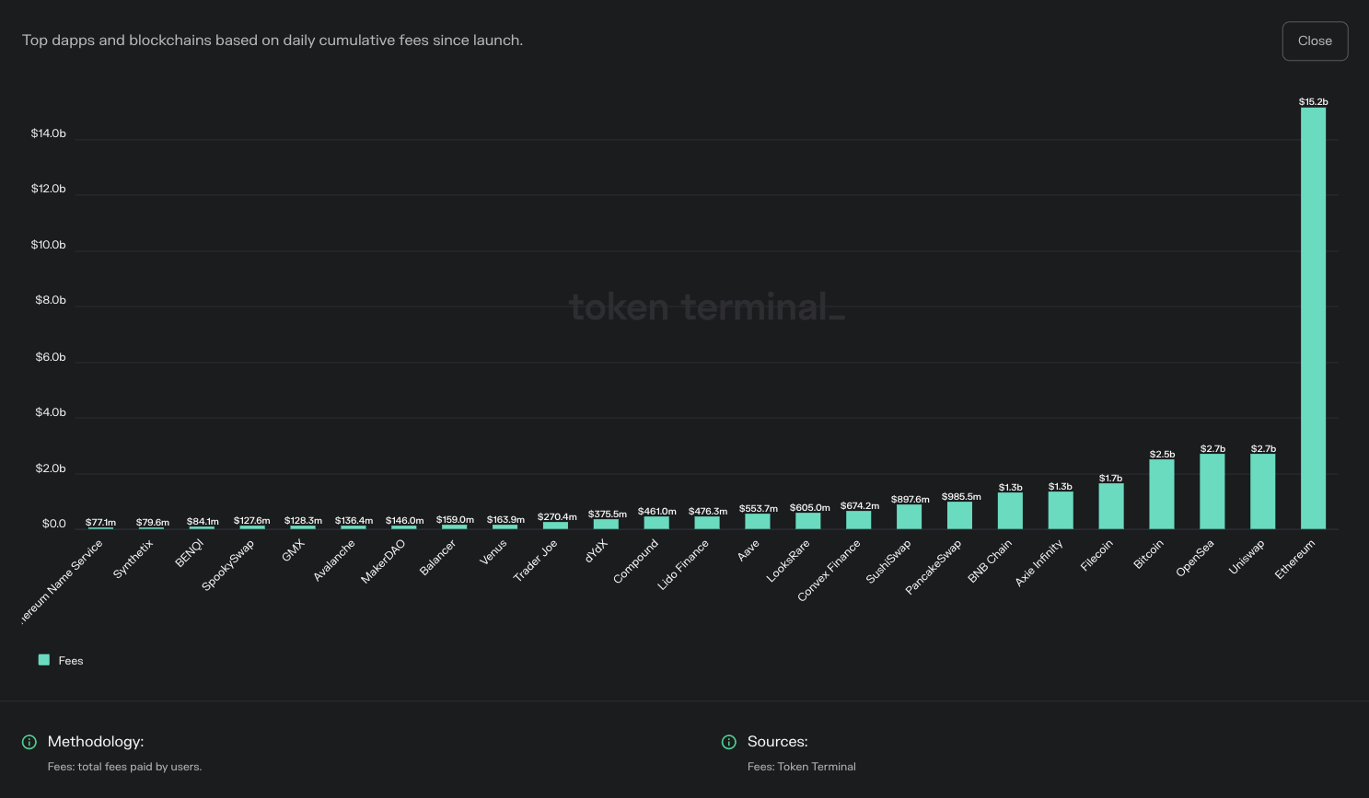The width and height of the screenshot is (1369, 798).
Task: Click the green Fees legend swatch
Action: (42, 660)
